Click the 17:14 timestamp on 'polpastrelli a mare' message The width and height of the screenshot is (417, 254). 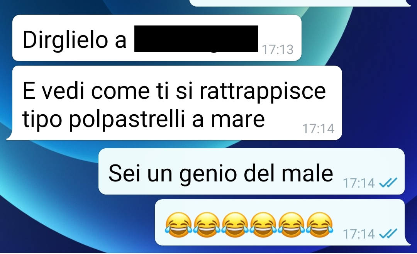point(318,129)
